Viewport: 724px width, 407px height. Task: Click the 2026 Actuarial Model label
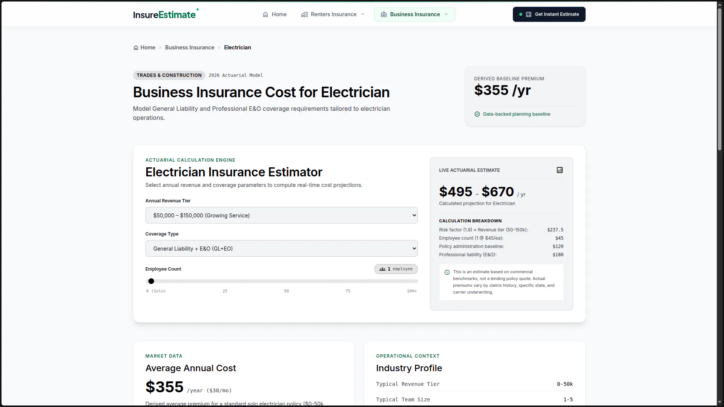[x=236, y=75]
